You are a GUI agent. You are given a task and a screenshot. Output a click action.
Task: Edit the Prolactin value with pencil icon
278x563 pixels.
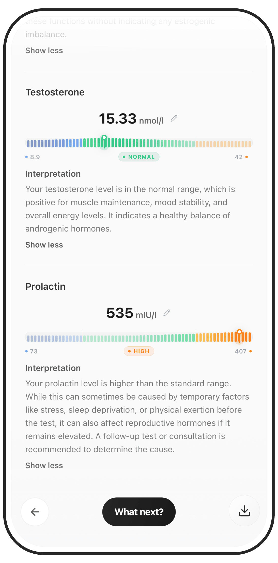(x=167, y=313)
